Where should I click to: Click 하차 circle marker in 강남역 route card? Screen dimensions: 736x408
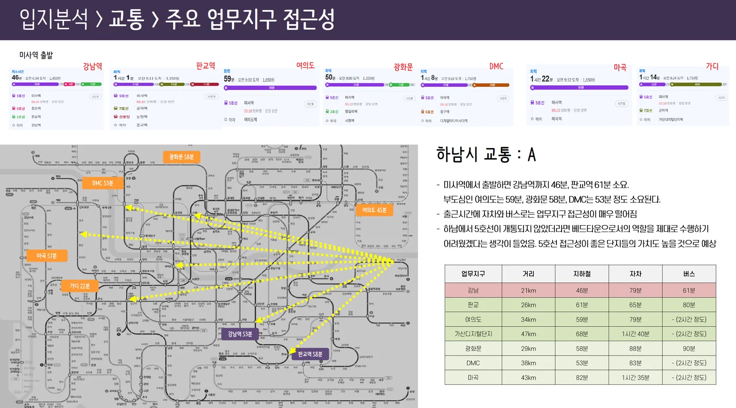point(14,125)
